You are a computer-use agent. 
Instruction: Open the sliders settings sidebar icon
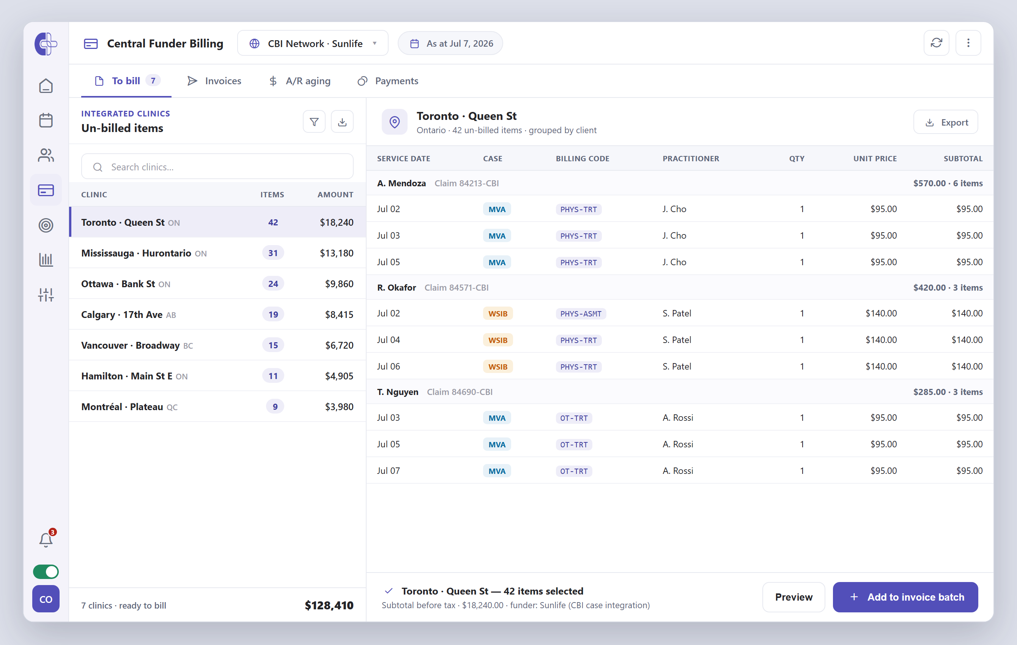(x=46, y=295)
